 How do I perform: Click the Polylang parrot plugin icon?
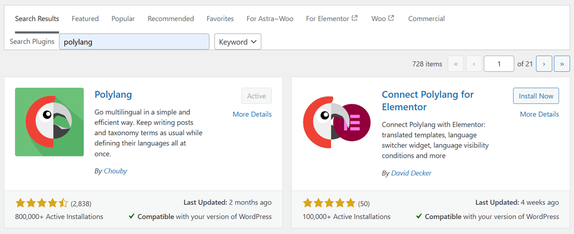[49, 122]
